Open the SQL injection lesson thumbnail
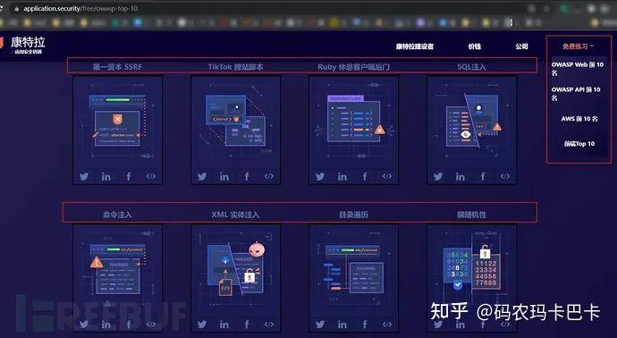 tap(472, 123)
